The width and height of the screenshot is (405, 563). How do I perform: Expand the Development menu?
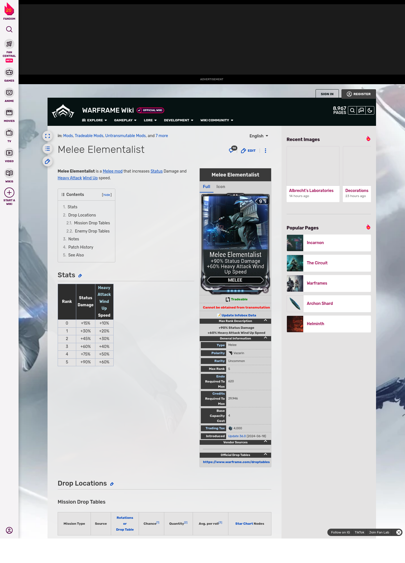[x=179, y=120]
